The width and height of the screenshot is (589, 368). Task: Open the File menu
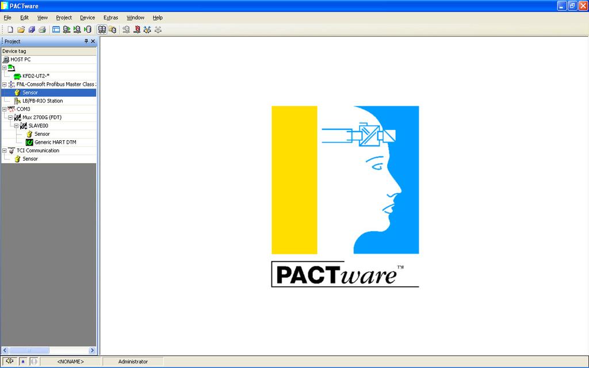7,17
